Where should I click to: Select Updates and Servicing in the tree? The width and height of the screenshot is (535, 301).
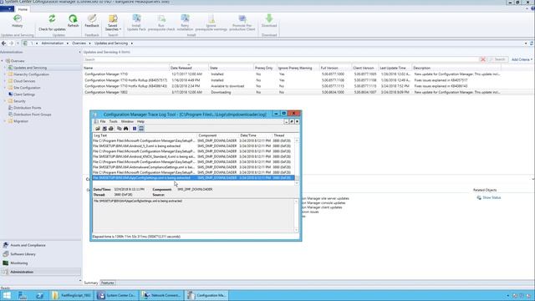(x=30, y=68)
